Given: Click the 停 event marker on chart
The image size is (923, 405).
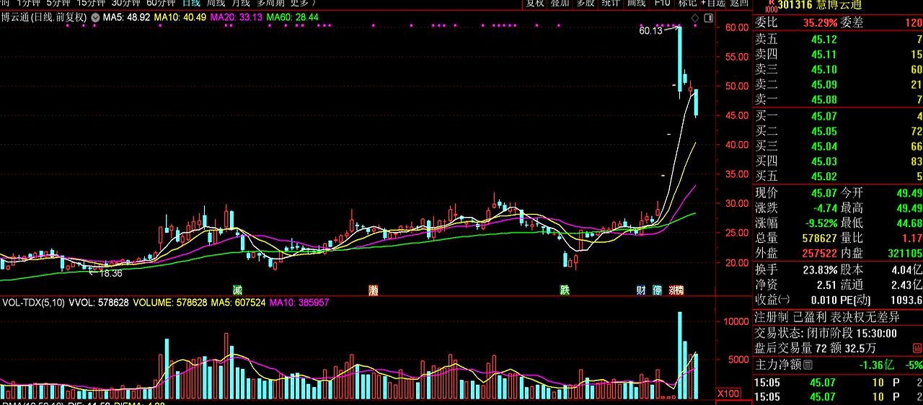Looking at the screenshot, I should coord(657,290).
